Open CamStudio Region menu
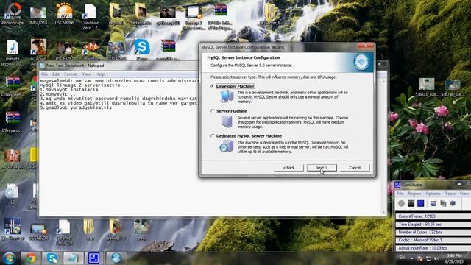The width and height of the screenshot is (471, 265). (x=414, y=194)
